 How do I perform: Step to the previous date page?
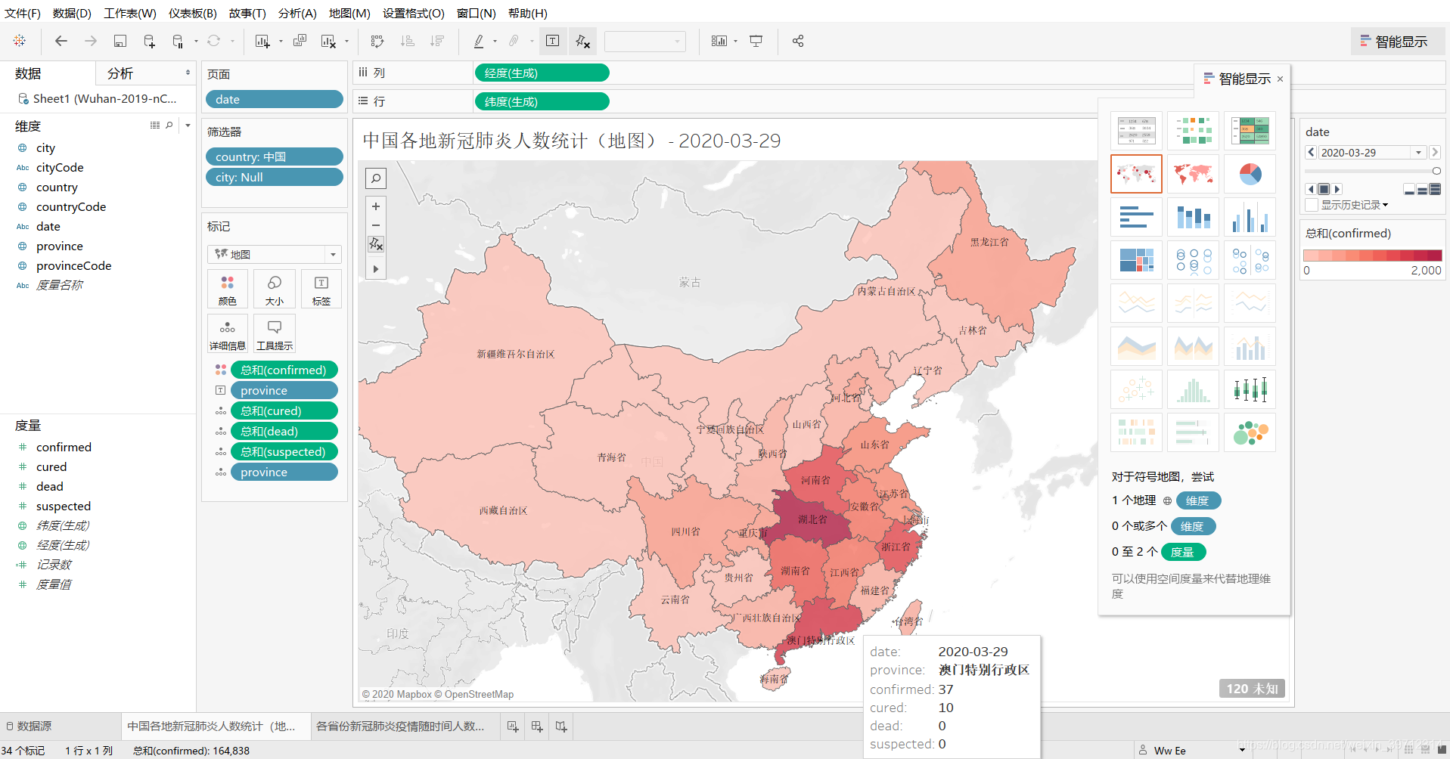coord(1312,152)
